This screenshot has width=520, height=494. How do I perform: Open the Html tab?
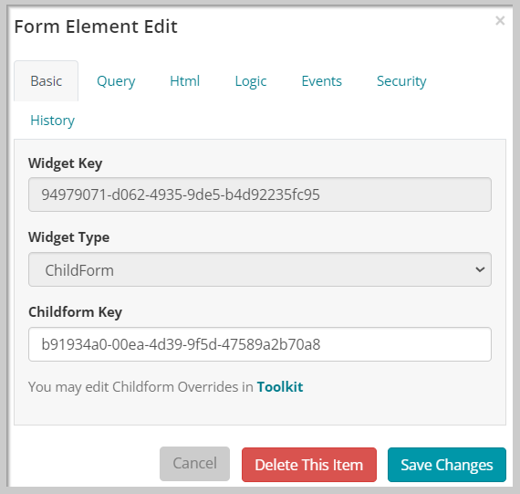(184, 81)
